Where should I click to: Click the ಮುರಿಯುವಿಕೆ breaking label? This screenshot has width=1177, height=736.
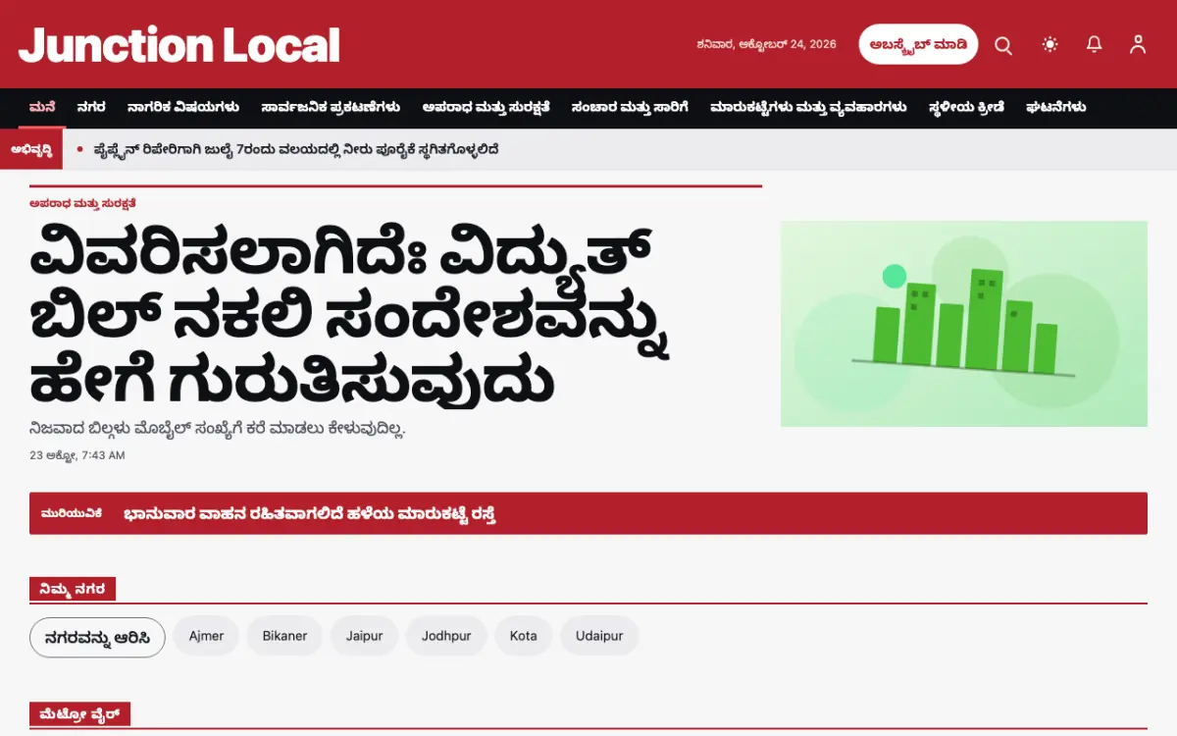pos(72,513)
